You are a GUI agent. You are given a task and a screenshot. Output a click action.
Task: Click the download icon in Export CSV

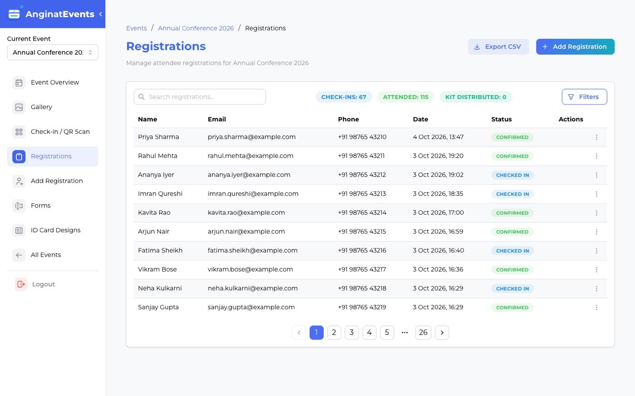coord(477,47)
